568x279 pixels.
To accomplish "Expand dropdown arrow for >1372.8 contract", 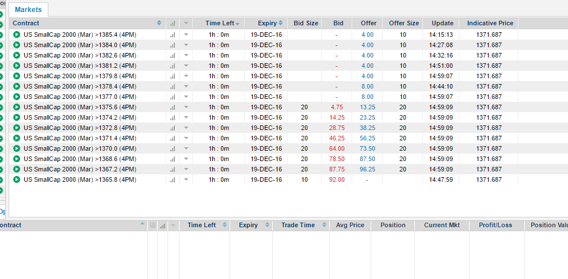I will tap(186, 128).
